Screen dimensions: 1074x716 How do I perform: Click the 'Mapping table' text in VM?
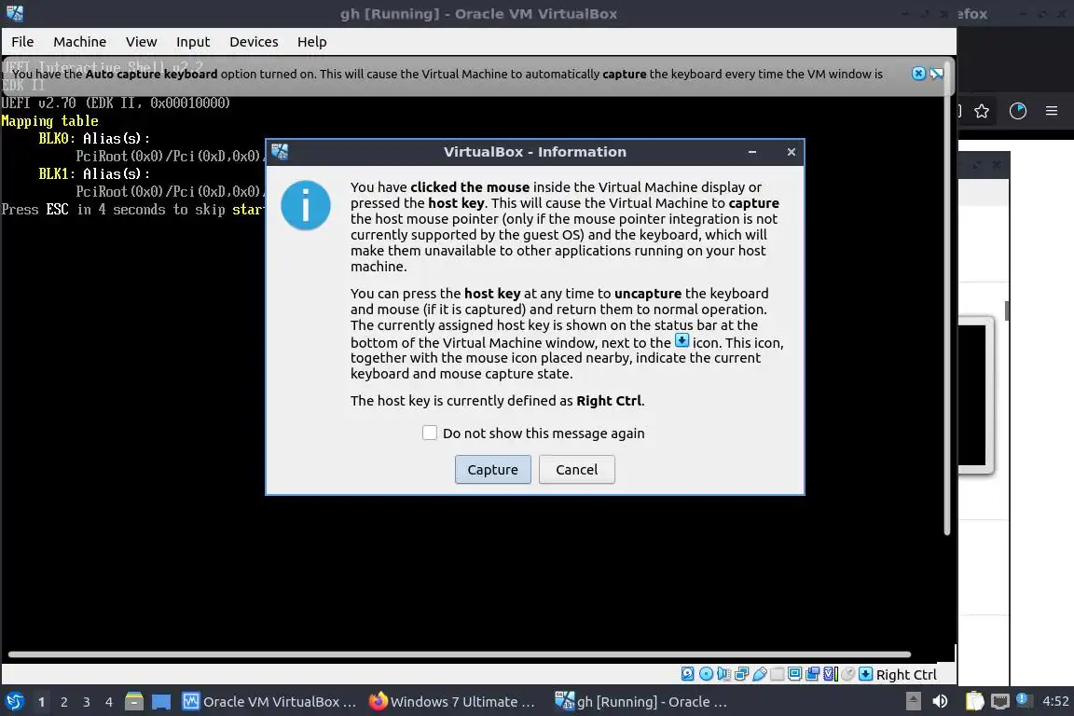coord(49,121)
